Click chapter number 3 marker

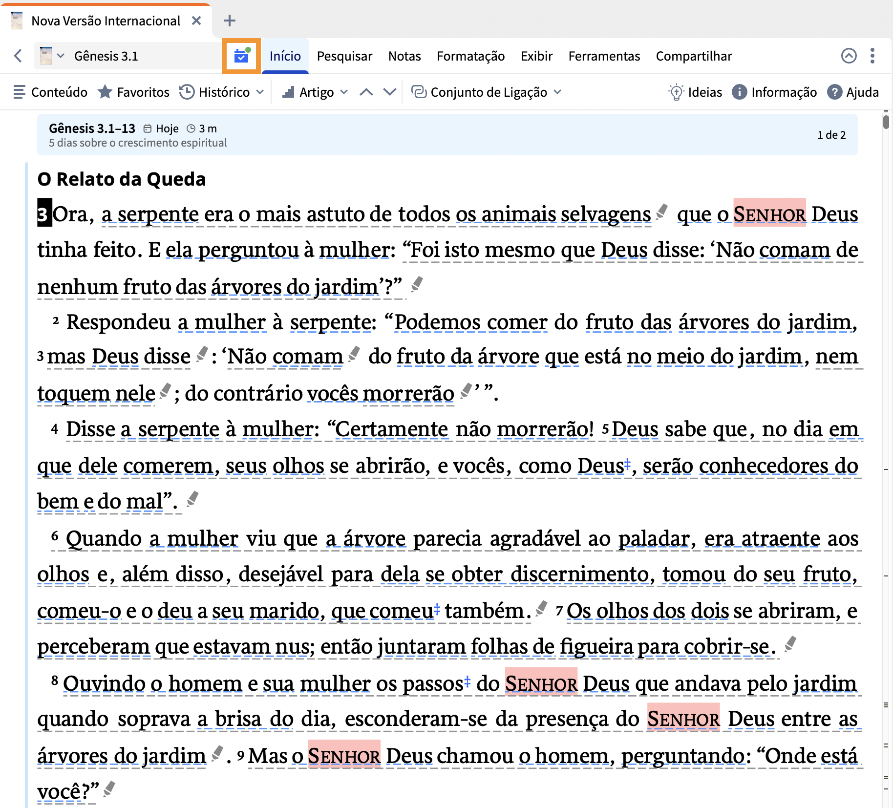44,213
